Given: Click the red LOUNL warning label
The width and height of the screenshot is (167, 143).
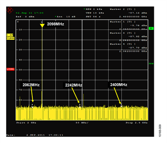Looking at the screenshot, I should tap(10, 69).
